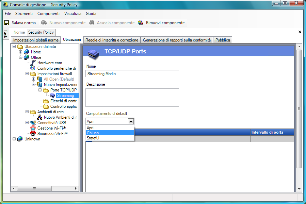Screen dimensions: 306x204
Task: Click the TCP/UDP Ports header switch icon
Action: [x=93, y=54]
